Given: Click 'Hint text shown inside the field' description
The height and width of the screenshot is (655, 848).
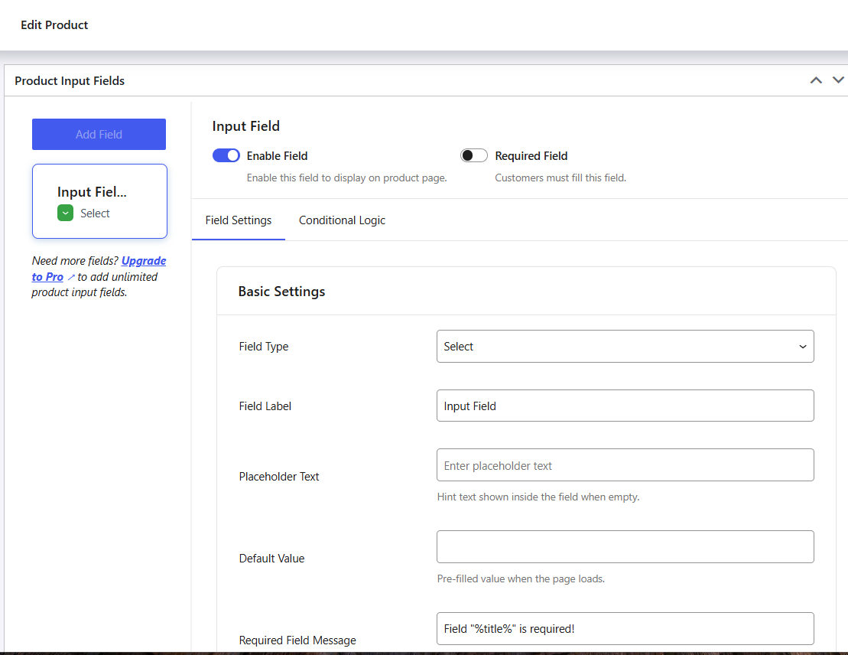Looking at the screenshot, I should click(x=538, y=497).
